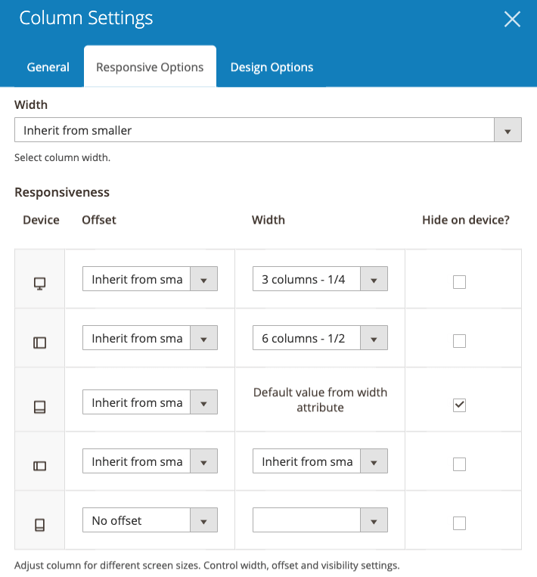The height and width of the screenshot is (577, 537).
Task: Open the top Width 'Inherit from smaller' dropdown
Action: (268, 130)
